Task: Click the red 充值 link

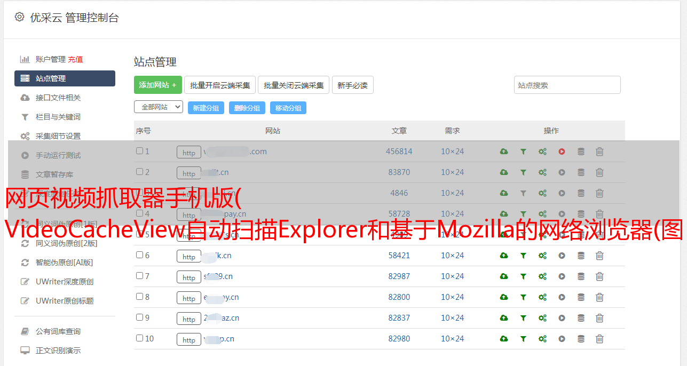Action: pos(75,59)
